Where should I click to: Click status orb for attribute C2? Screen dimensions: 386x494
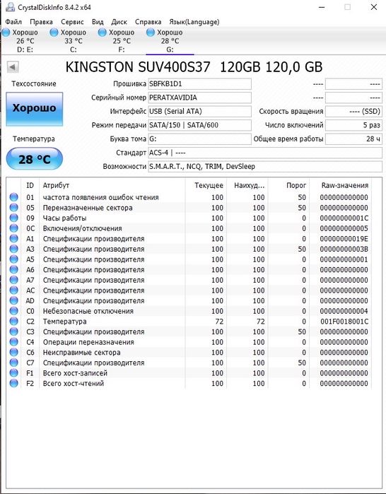[x=14, y=322]
